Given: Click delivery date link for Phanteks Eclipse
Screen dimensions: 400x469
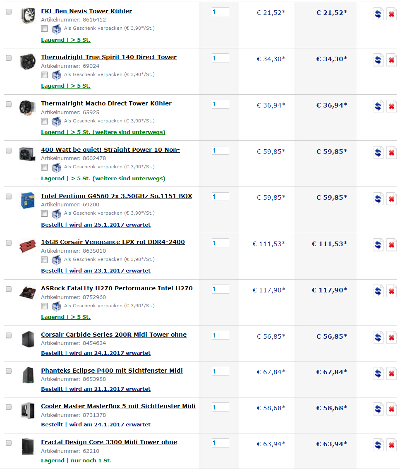Looking at the screenshot, I should pos(96,389).
